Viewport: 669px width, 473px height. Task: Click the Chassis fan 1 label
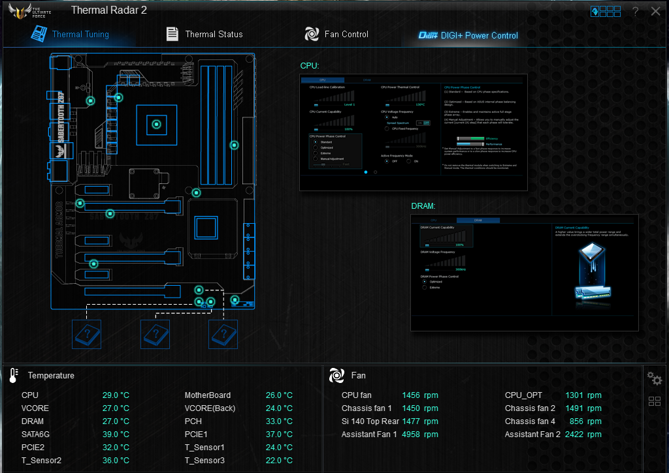367,408
